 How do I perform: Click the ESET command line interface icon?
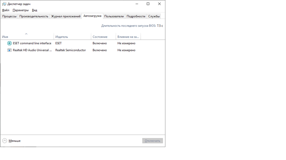9,43
